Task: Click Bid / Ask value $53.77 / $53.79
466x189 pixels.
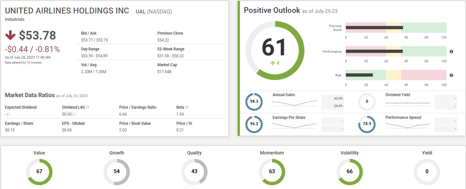Action: click(x=94, y=40)
